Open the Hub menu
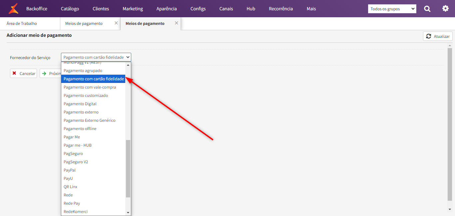 251,9
